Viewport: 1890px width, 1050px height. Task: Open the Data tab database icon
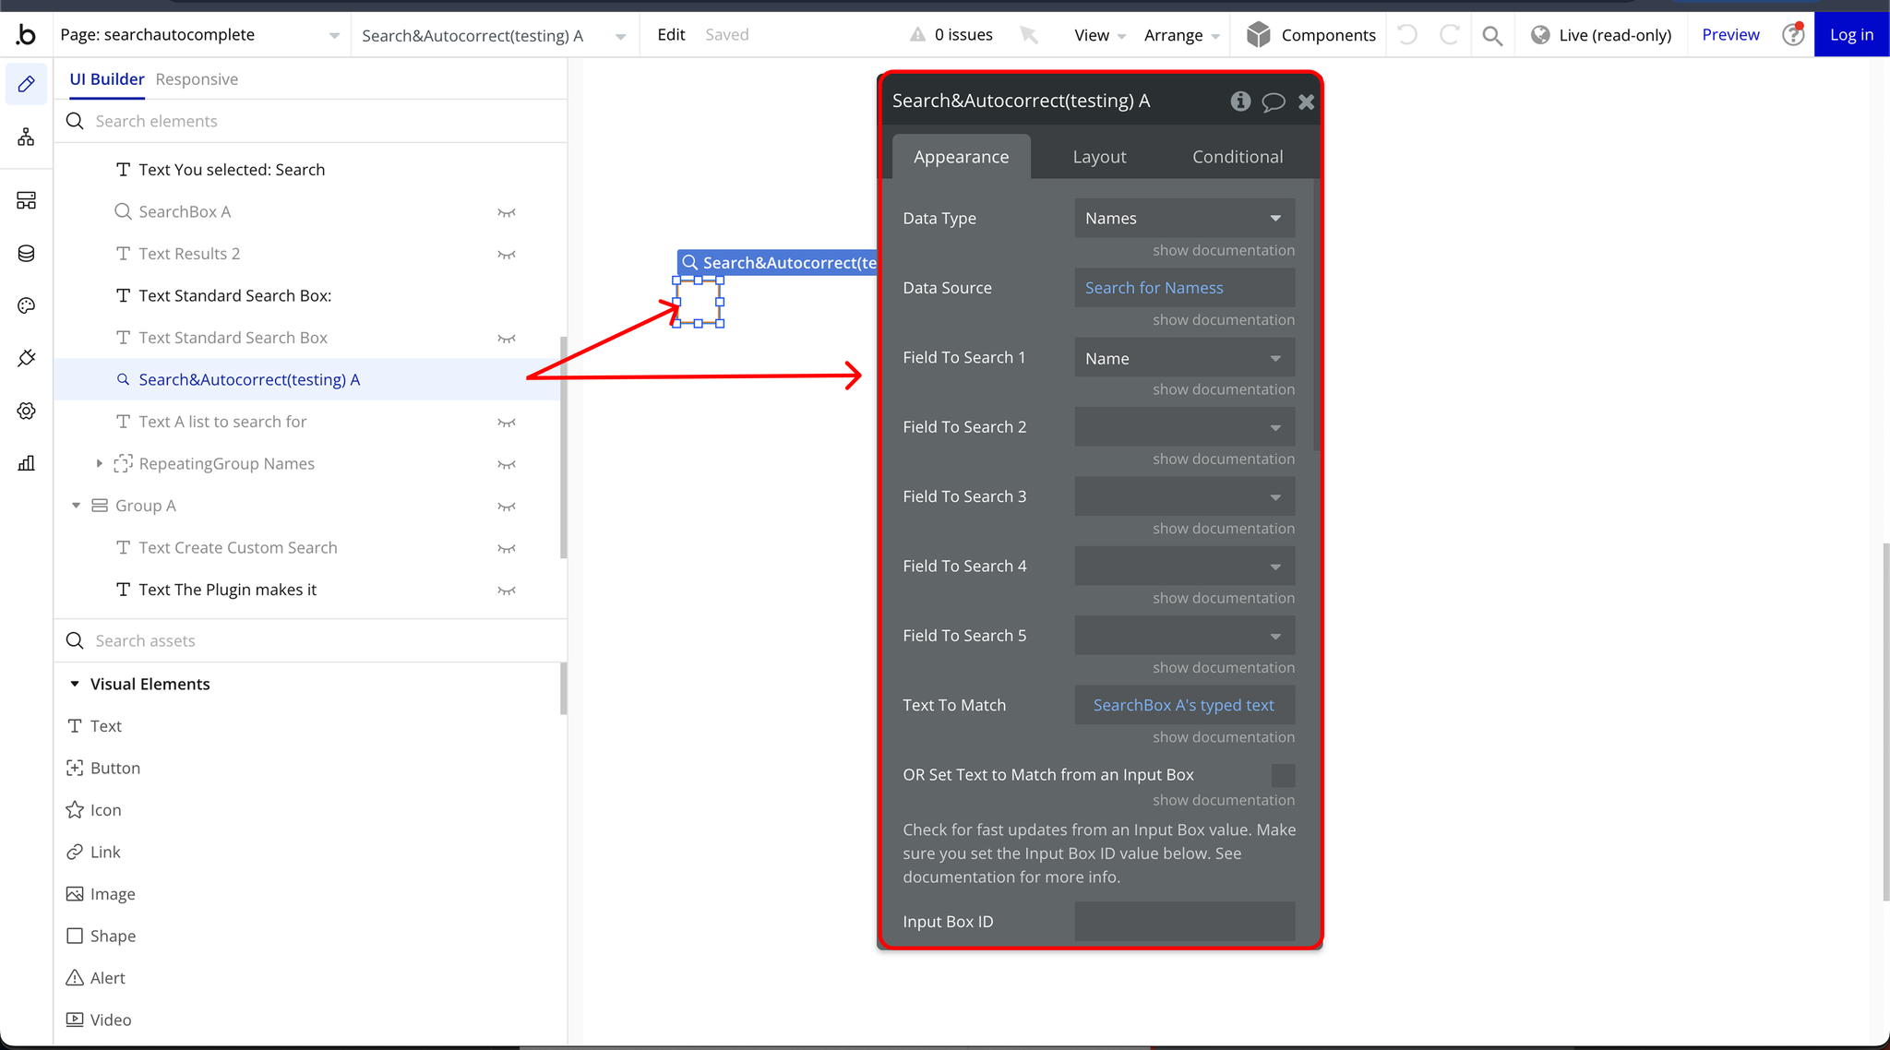[x=26, y=254]
